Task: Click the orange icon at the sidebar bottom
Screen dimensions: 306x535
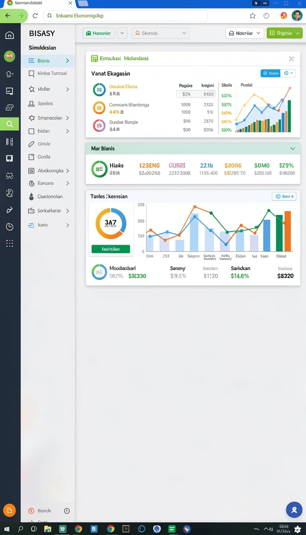Action: point(10,510)
